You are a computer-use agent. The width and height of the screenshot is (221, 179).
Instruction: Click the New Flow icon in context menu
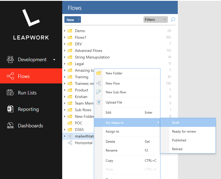[99, 83]
